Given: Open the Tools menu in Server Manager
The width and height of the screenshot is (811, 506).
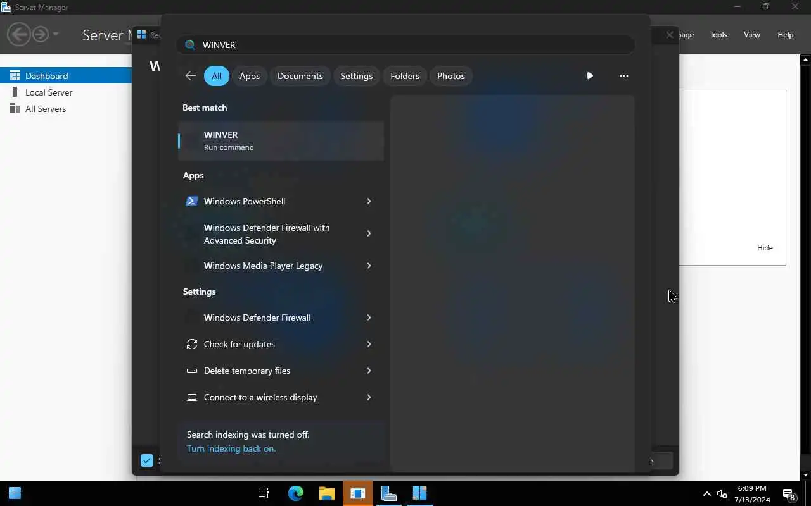Looking at the screenshot, I should coord(718,35).
